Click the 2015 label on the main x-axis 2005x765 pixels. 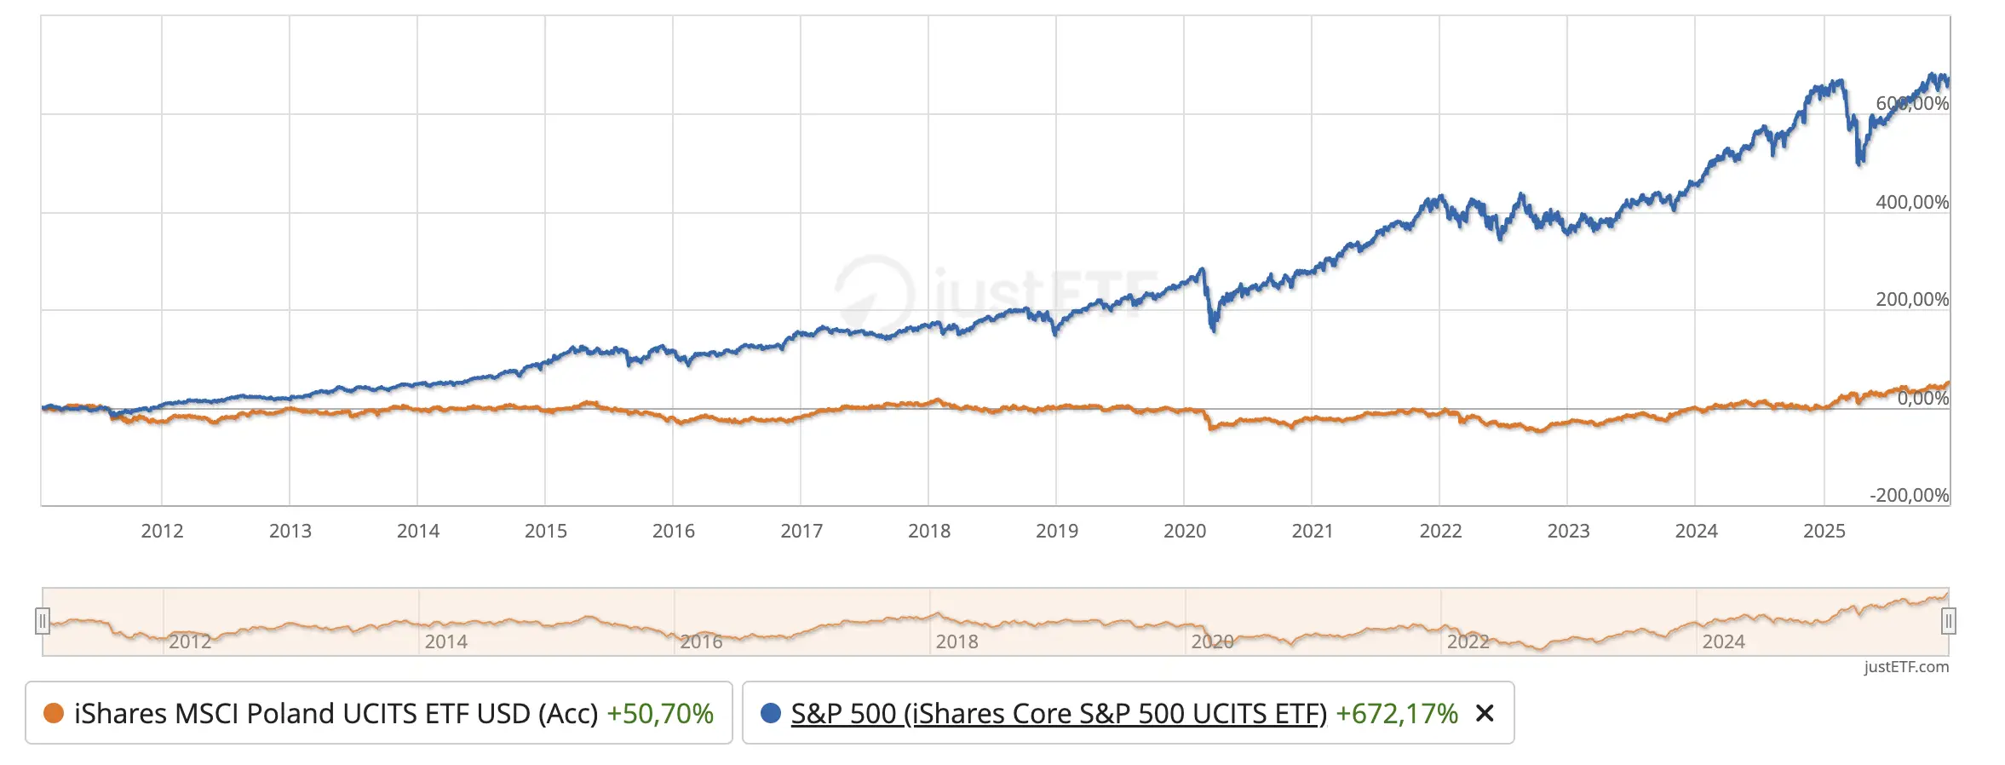(x=546, y=531)
